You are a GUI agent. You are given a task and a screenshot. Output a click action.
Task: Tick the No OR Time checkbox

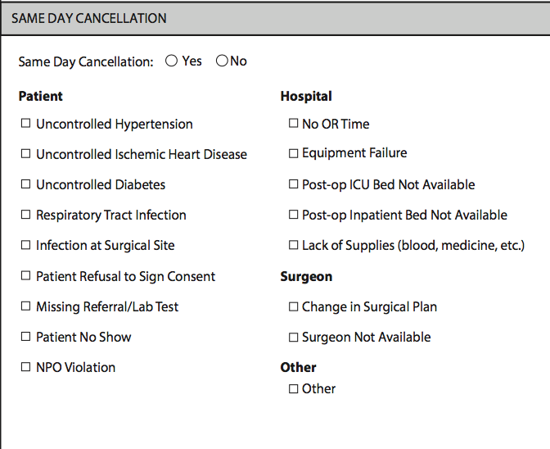[x=293, y=123]
